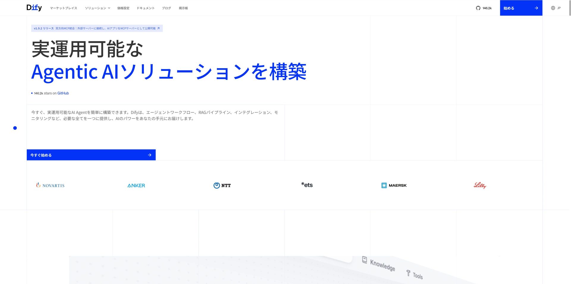Go to ブログ page
Screen dimensions: 571x284
pos(166,8)
